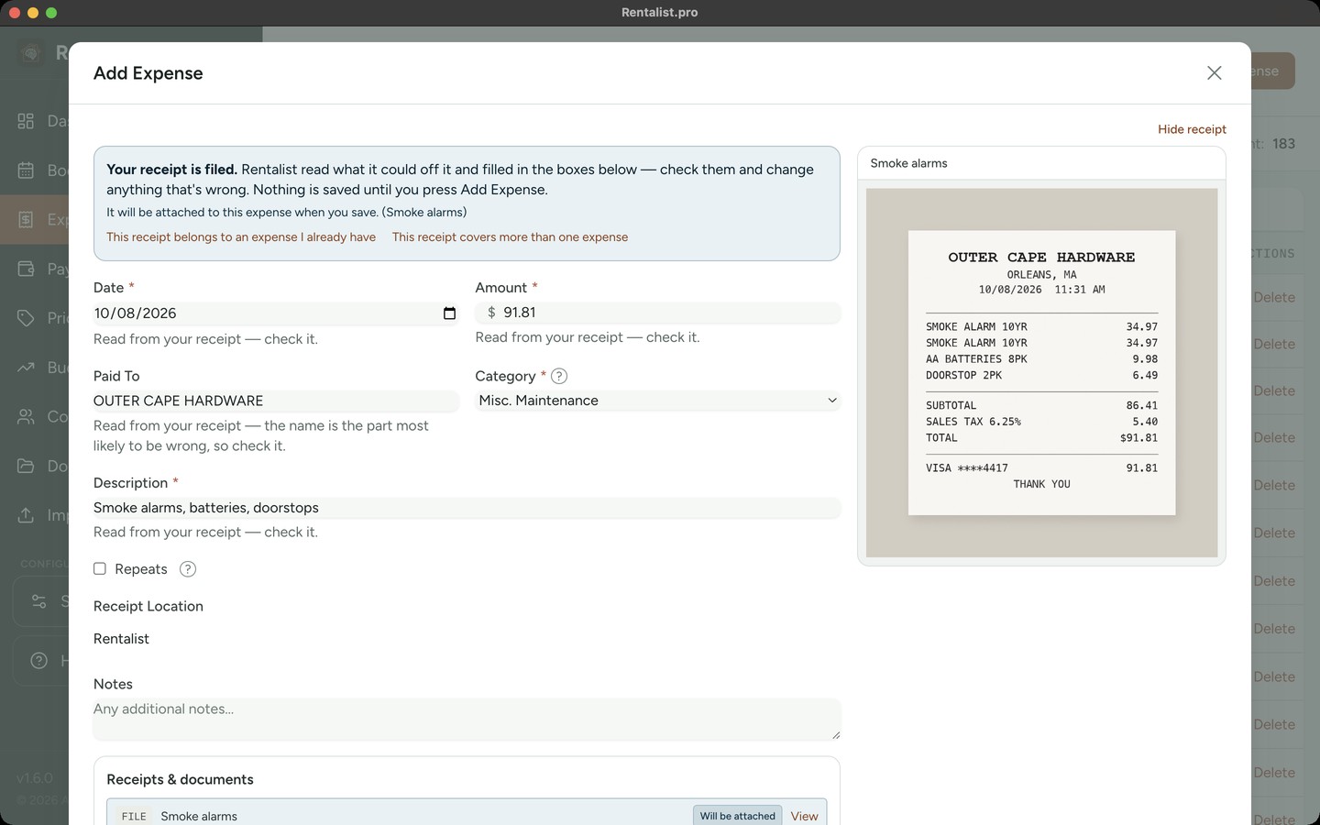Edit the Date field

275,313
